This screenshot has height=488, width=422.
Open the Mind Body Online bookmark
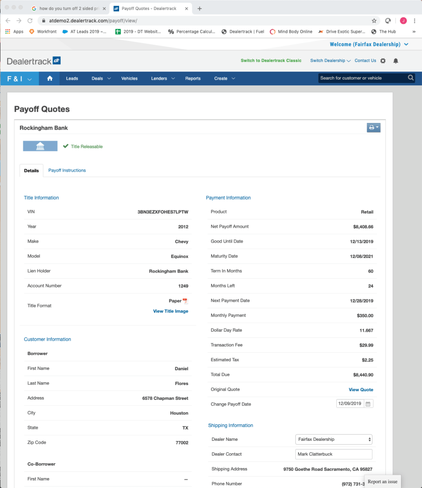(x=291, y=32)
